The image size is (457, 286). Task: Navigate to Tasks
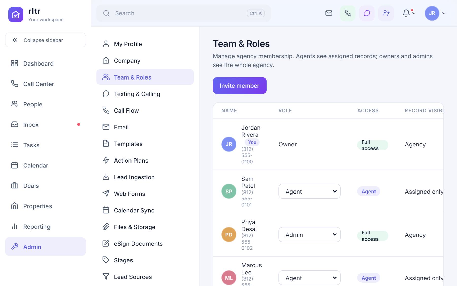45,145
